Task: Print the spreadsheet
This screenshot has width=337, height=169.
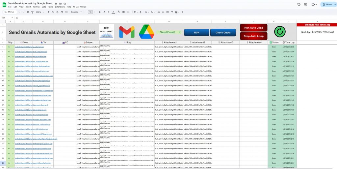Action: [28, 12]
